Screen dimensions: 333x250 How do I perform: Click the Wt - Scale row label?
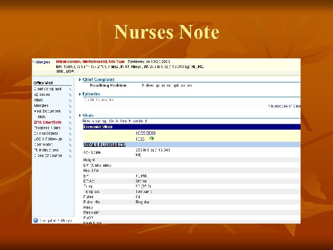pos(92,152)
